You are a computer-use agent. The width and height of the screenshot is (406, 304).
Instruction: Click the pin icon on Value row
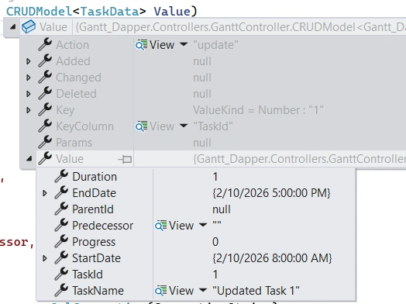(125, 159)
